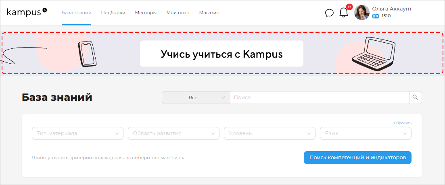This screenshot has height=185, width=445.
Task: Click the 1510 points balance
Action: (386, 16)
